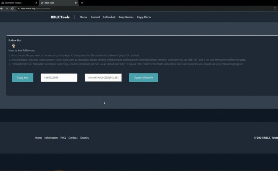
Task: Open Home in the top navigation
Action: (83, 17)
